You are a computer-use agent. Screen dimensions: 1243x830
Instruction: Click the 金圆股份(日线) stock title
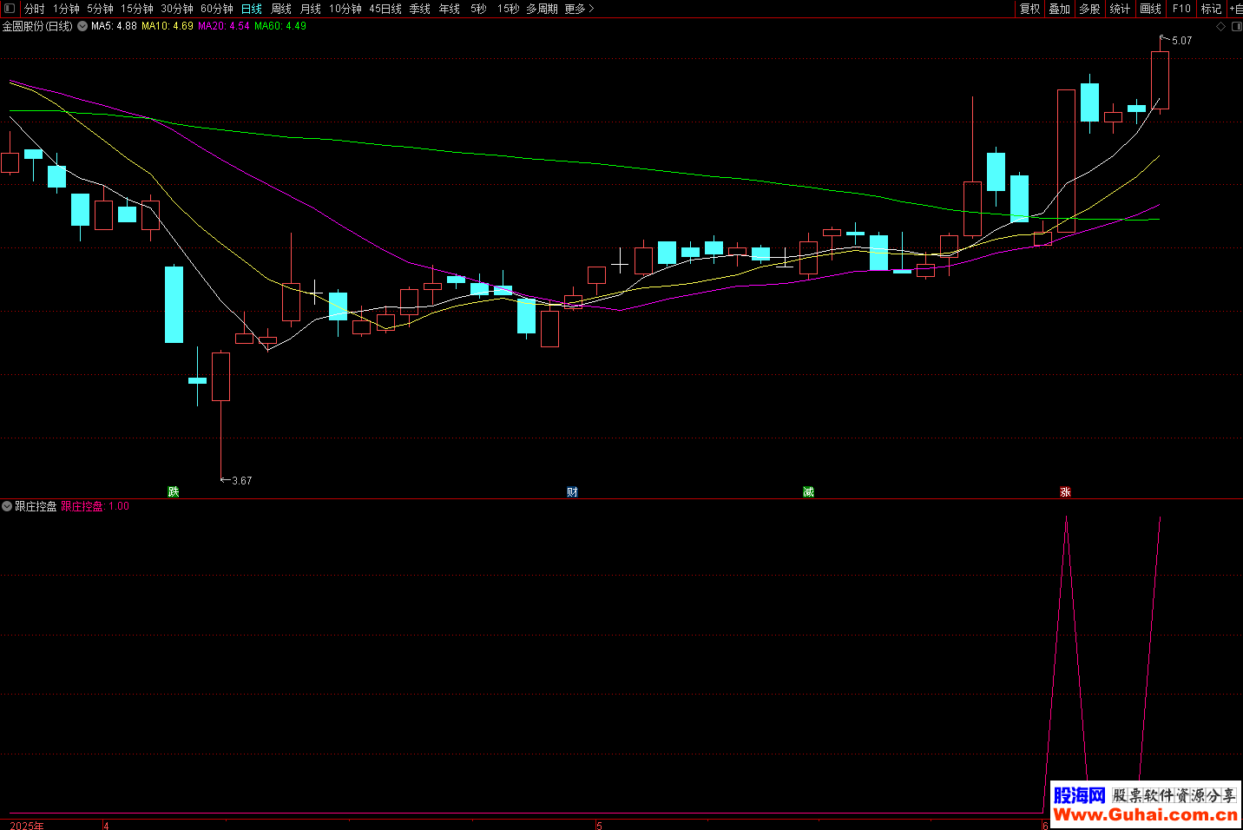37,26
